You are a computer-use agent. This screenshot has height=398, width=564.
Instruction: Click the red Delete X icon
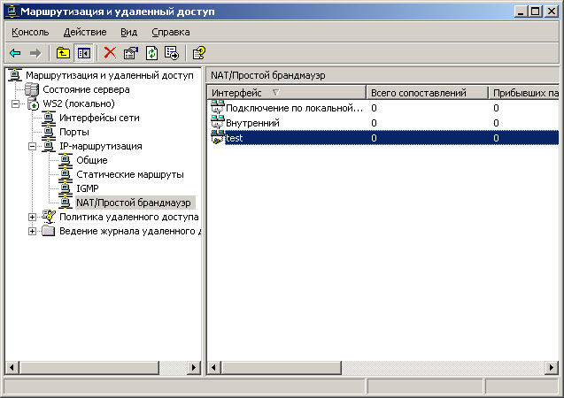point(110,53)
